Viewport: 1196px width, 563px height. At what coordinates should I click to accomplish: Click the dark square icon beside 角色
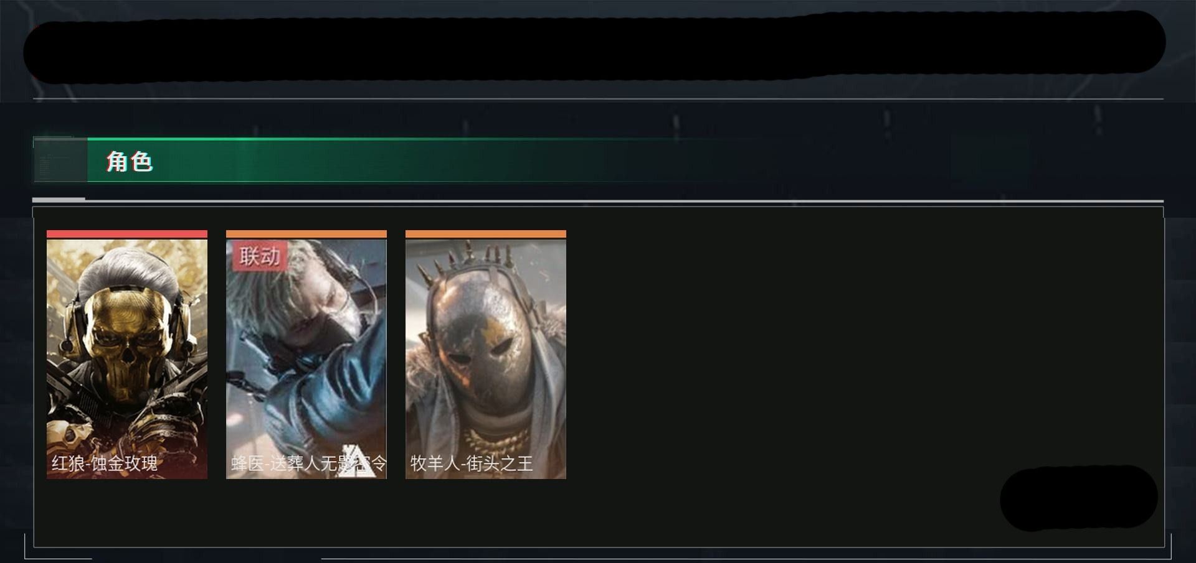tap(60, 160)
